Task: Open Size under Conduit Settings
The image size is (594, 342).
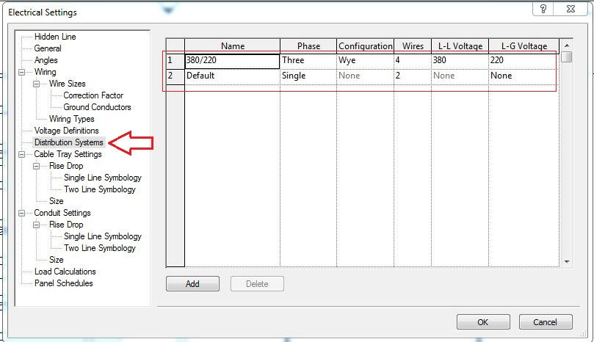Action: 56,260
